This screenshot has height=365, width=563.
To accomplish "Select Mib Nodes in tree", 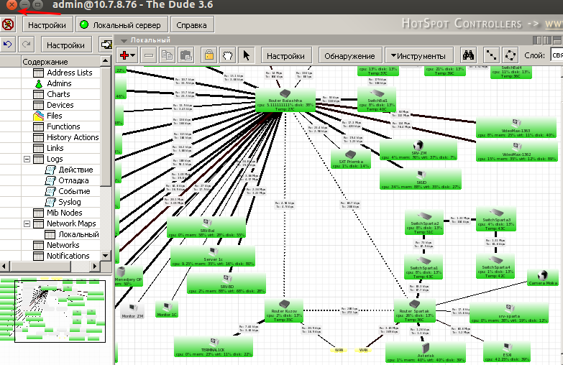I will point(64,213).
